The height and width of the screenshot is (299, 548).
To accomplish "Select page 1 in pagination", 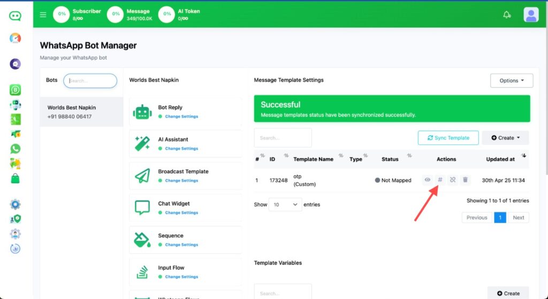I will [x=500, y=218].
